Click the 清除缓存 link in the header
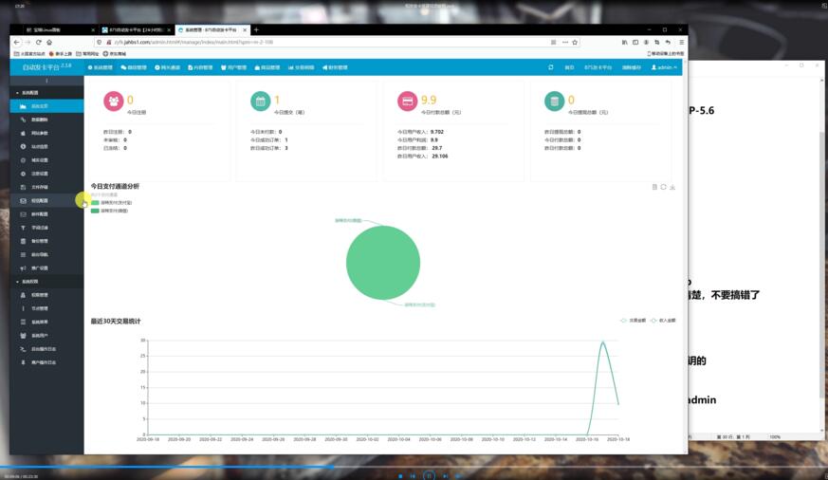The height and width of the screenshot is (480, 828). (632, 67)
